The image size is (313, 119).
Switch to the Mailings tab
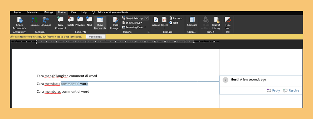click(48, 12)
